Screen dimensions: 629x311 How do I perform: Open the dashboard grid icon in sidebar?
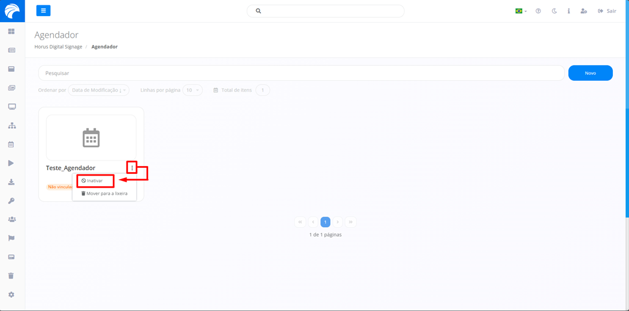click(11, 31)
